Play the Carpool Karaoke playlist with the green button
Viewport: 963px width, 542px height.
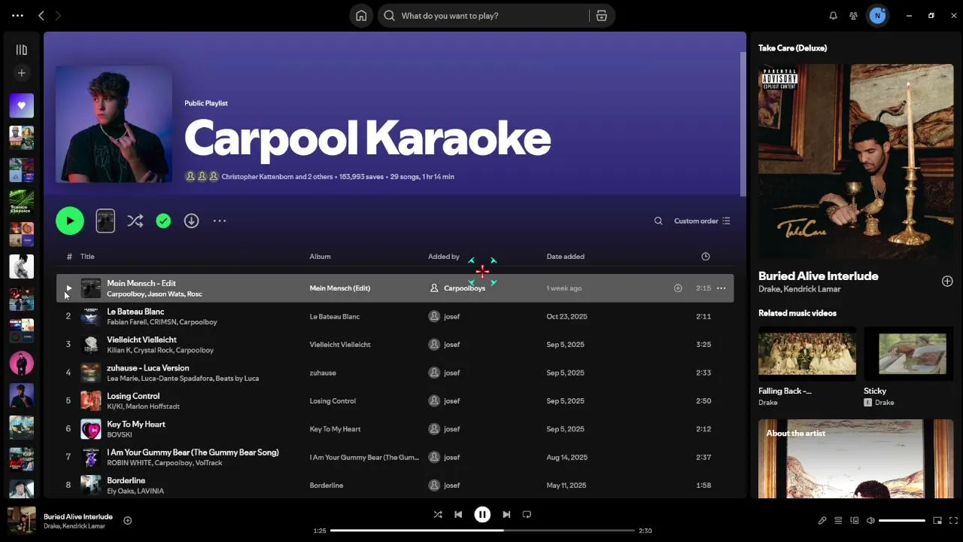coord(70,221)
